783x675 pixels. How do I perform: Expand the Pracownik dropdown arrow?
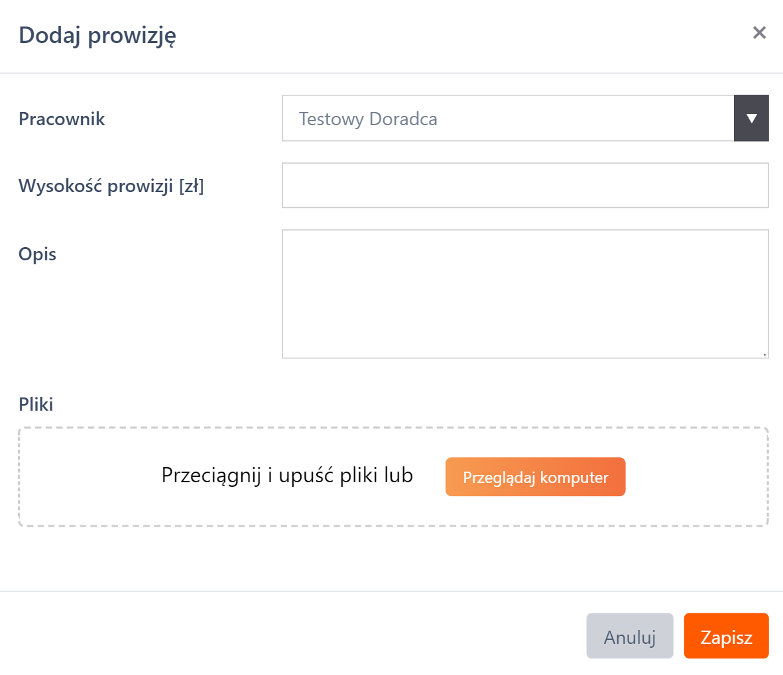pos(751,119)
